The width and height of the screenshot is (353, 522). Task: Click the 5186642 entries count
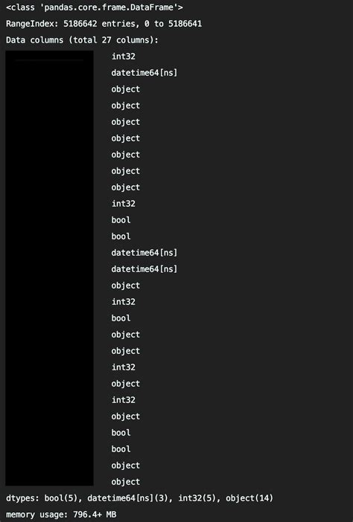pyautogui.click(x=80, y=24)
